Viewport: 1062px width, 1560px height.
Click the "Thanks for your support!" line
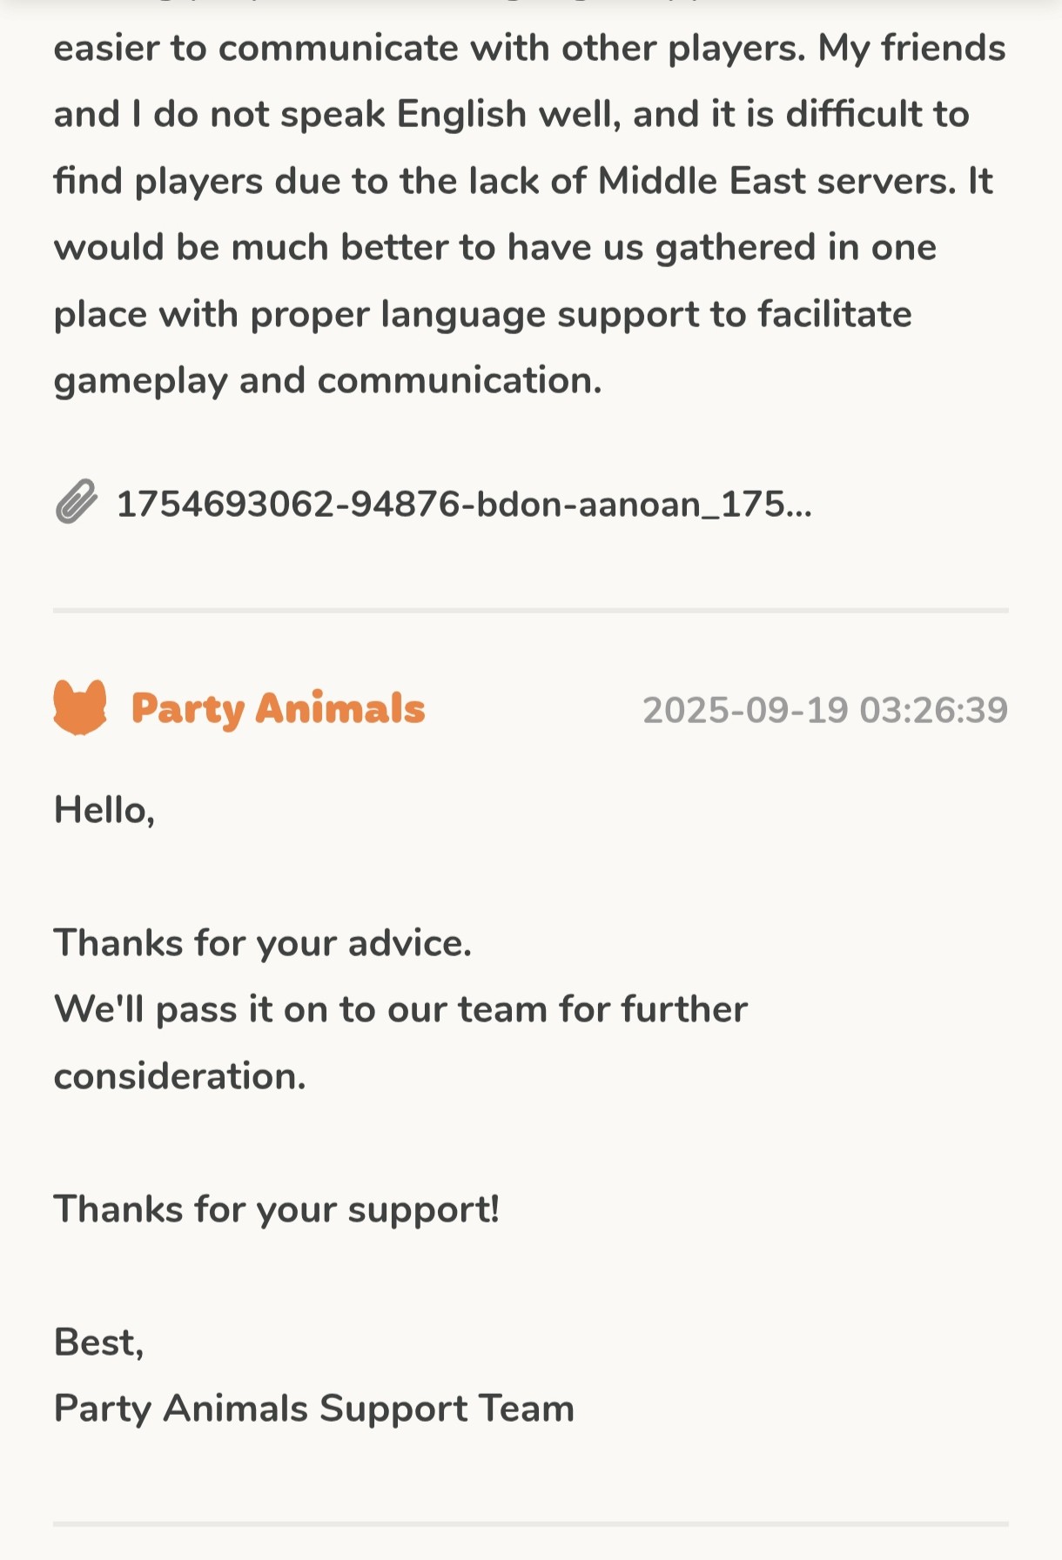click(x=276, y=1209)
